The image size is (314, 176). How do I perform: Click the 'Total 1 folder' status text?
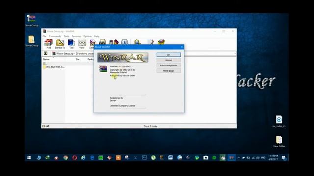point(151,126)
